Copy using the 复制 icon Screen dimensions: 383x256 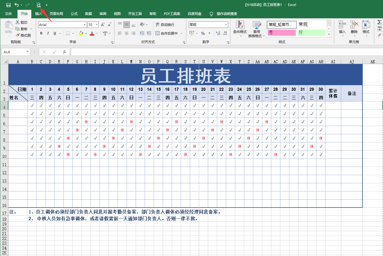[17, 29]
